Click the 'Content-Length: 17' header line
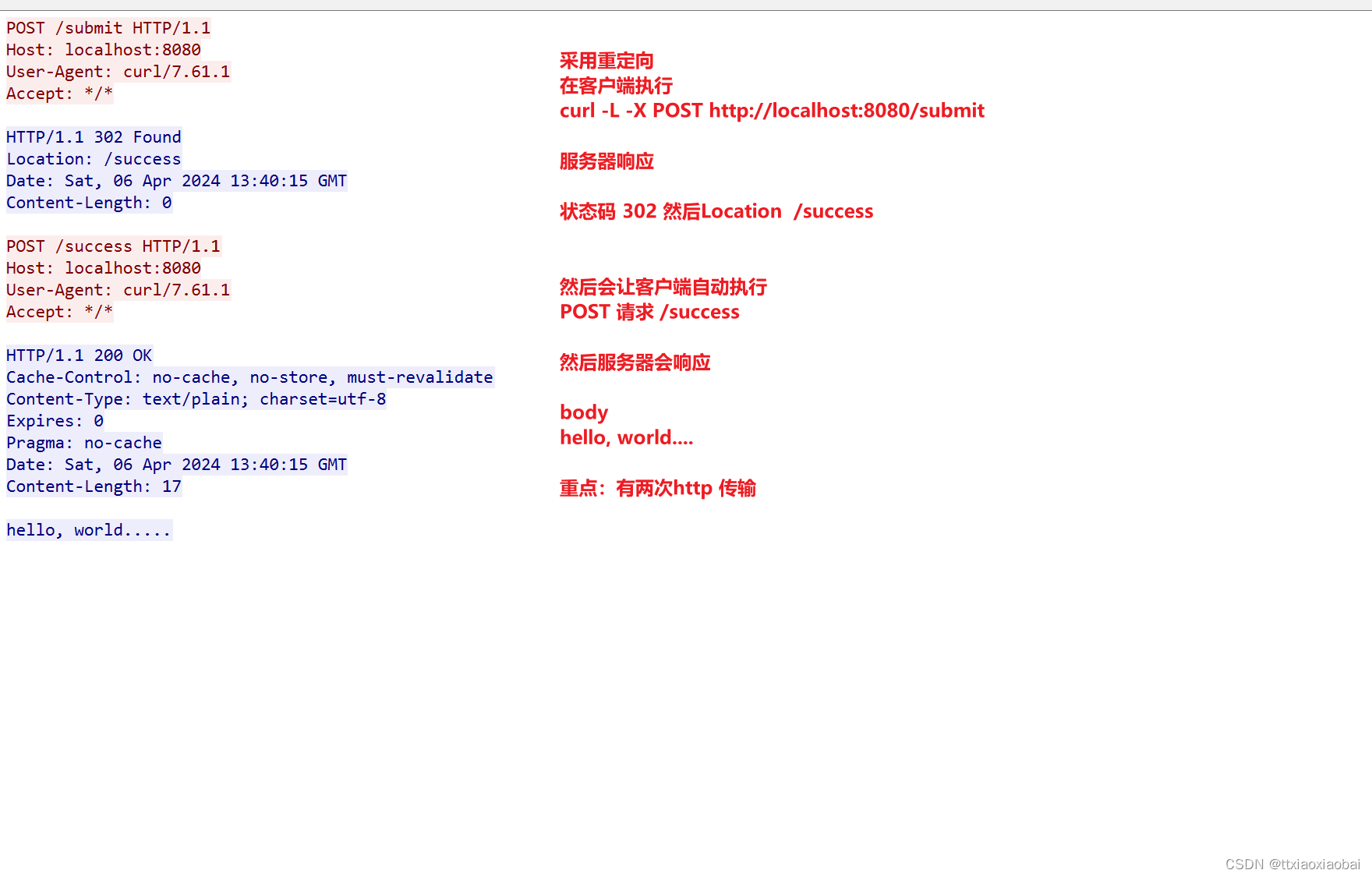The height and width of the screenshot is (877, 1372). point(94,486)
